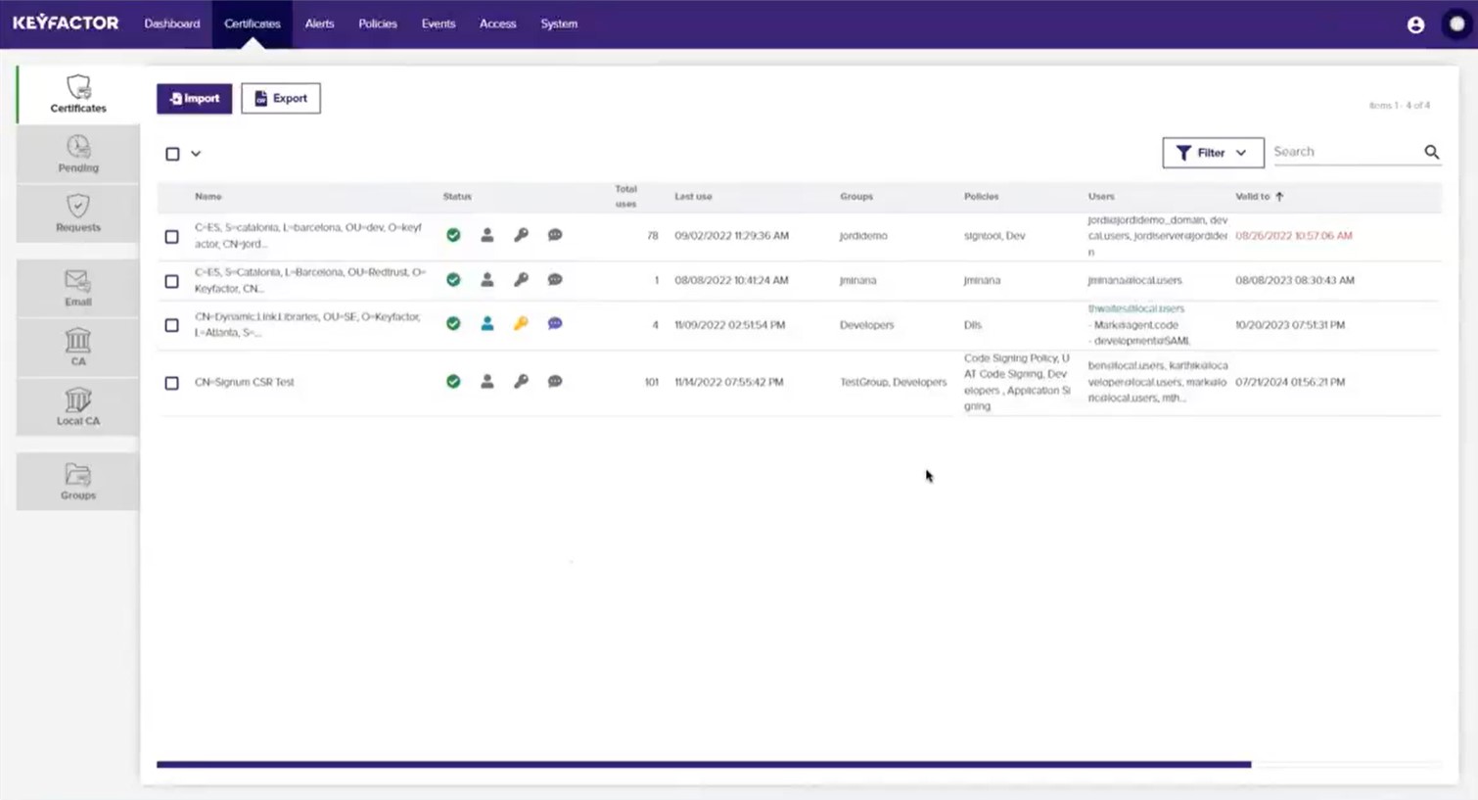This screenshot has height=800, width=1478.
Task: Open the Policies menu in the navigation bar
Action: pyautogui.click(x=377, y=24)
